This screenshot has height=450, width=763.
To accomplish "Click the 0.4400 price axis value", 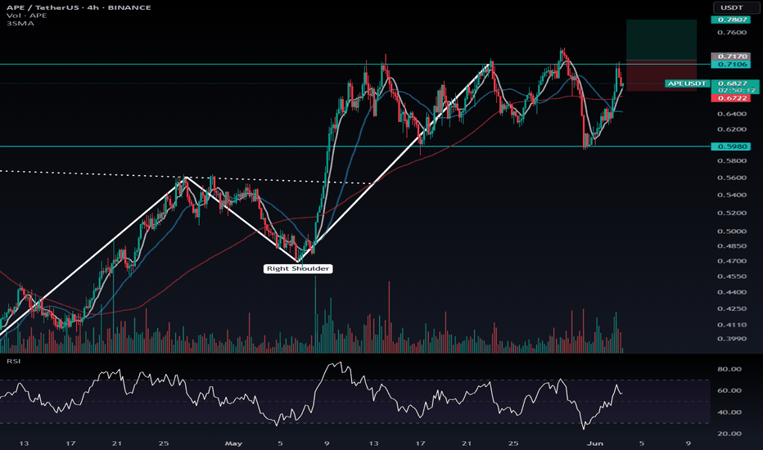I will [732, 292].
